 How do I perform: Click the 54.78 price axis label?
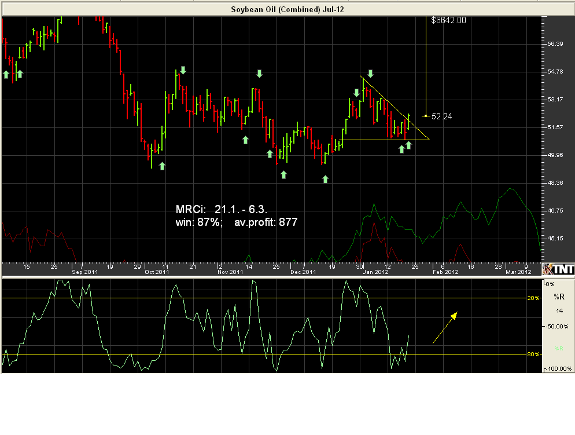[x=555, y=71]
